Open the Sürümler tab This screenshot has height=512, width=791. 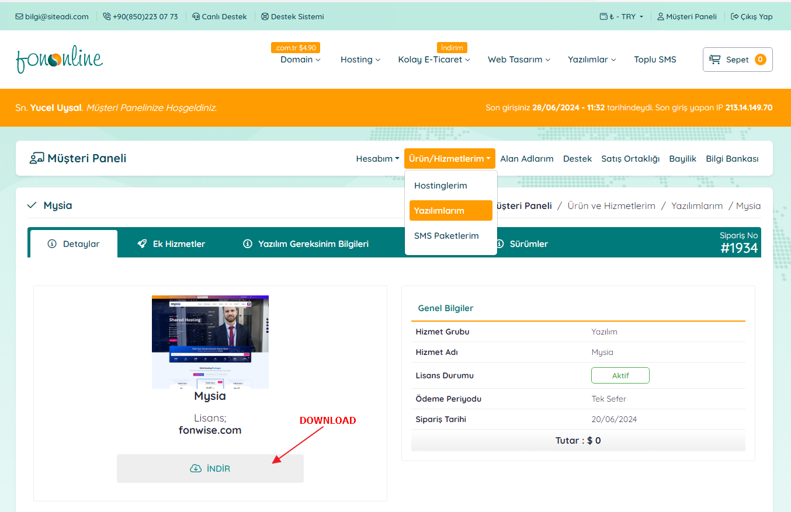[x=522, y=244]
